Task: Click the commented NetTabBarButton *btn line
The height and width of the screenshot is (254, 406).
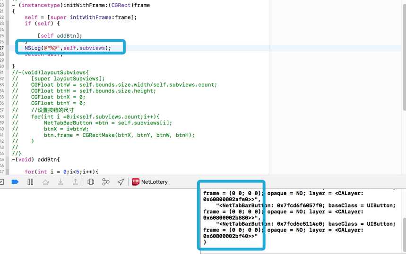Action: 92,123
